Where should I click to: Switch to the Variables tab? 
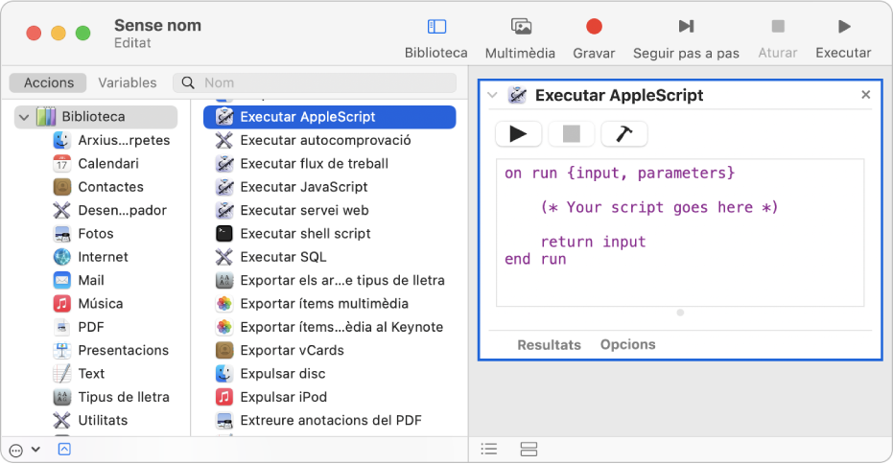(128, 82)
